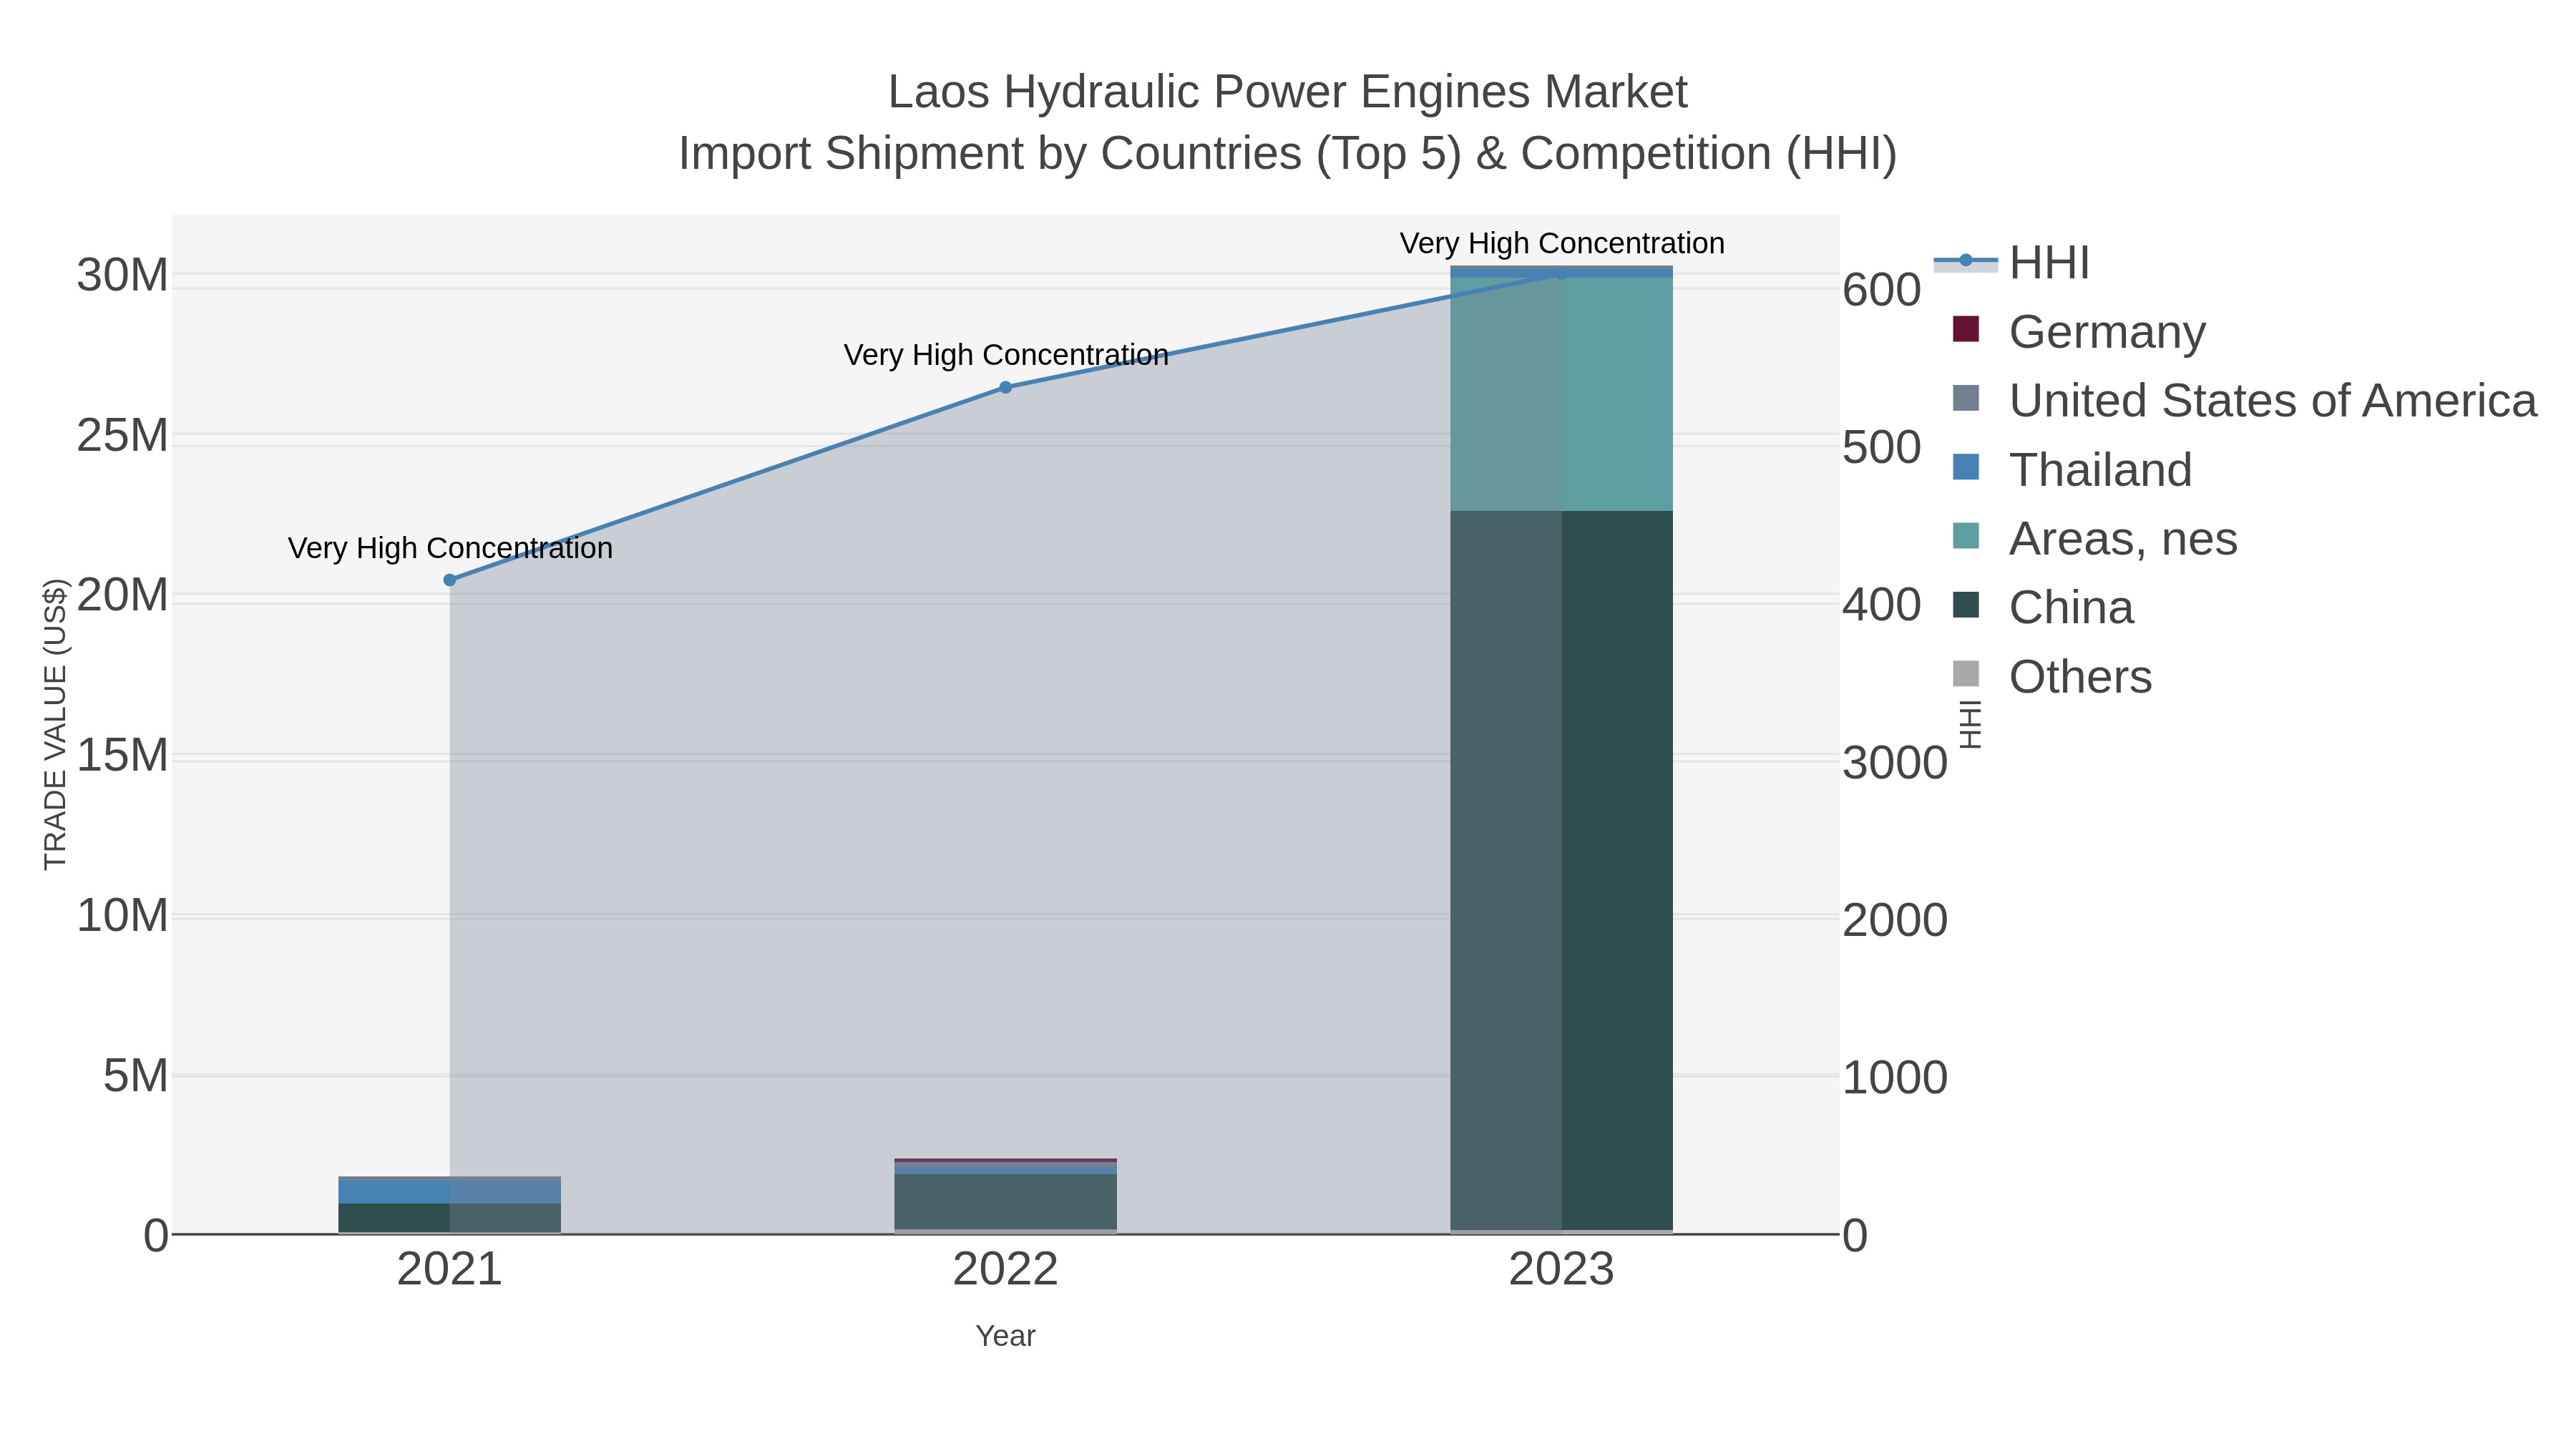Image resolution: width=2576 pixels, height=1449 pixels.
Task: Click the HHI line marker icon in legend
Action: tap(1966, 261)
